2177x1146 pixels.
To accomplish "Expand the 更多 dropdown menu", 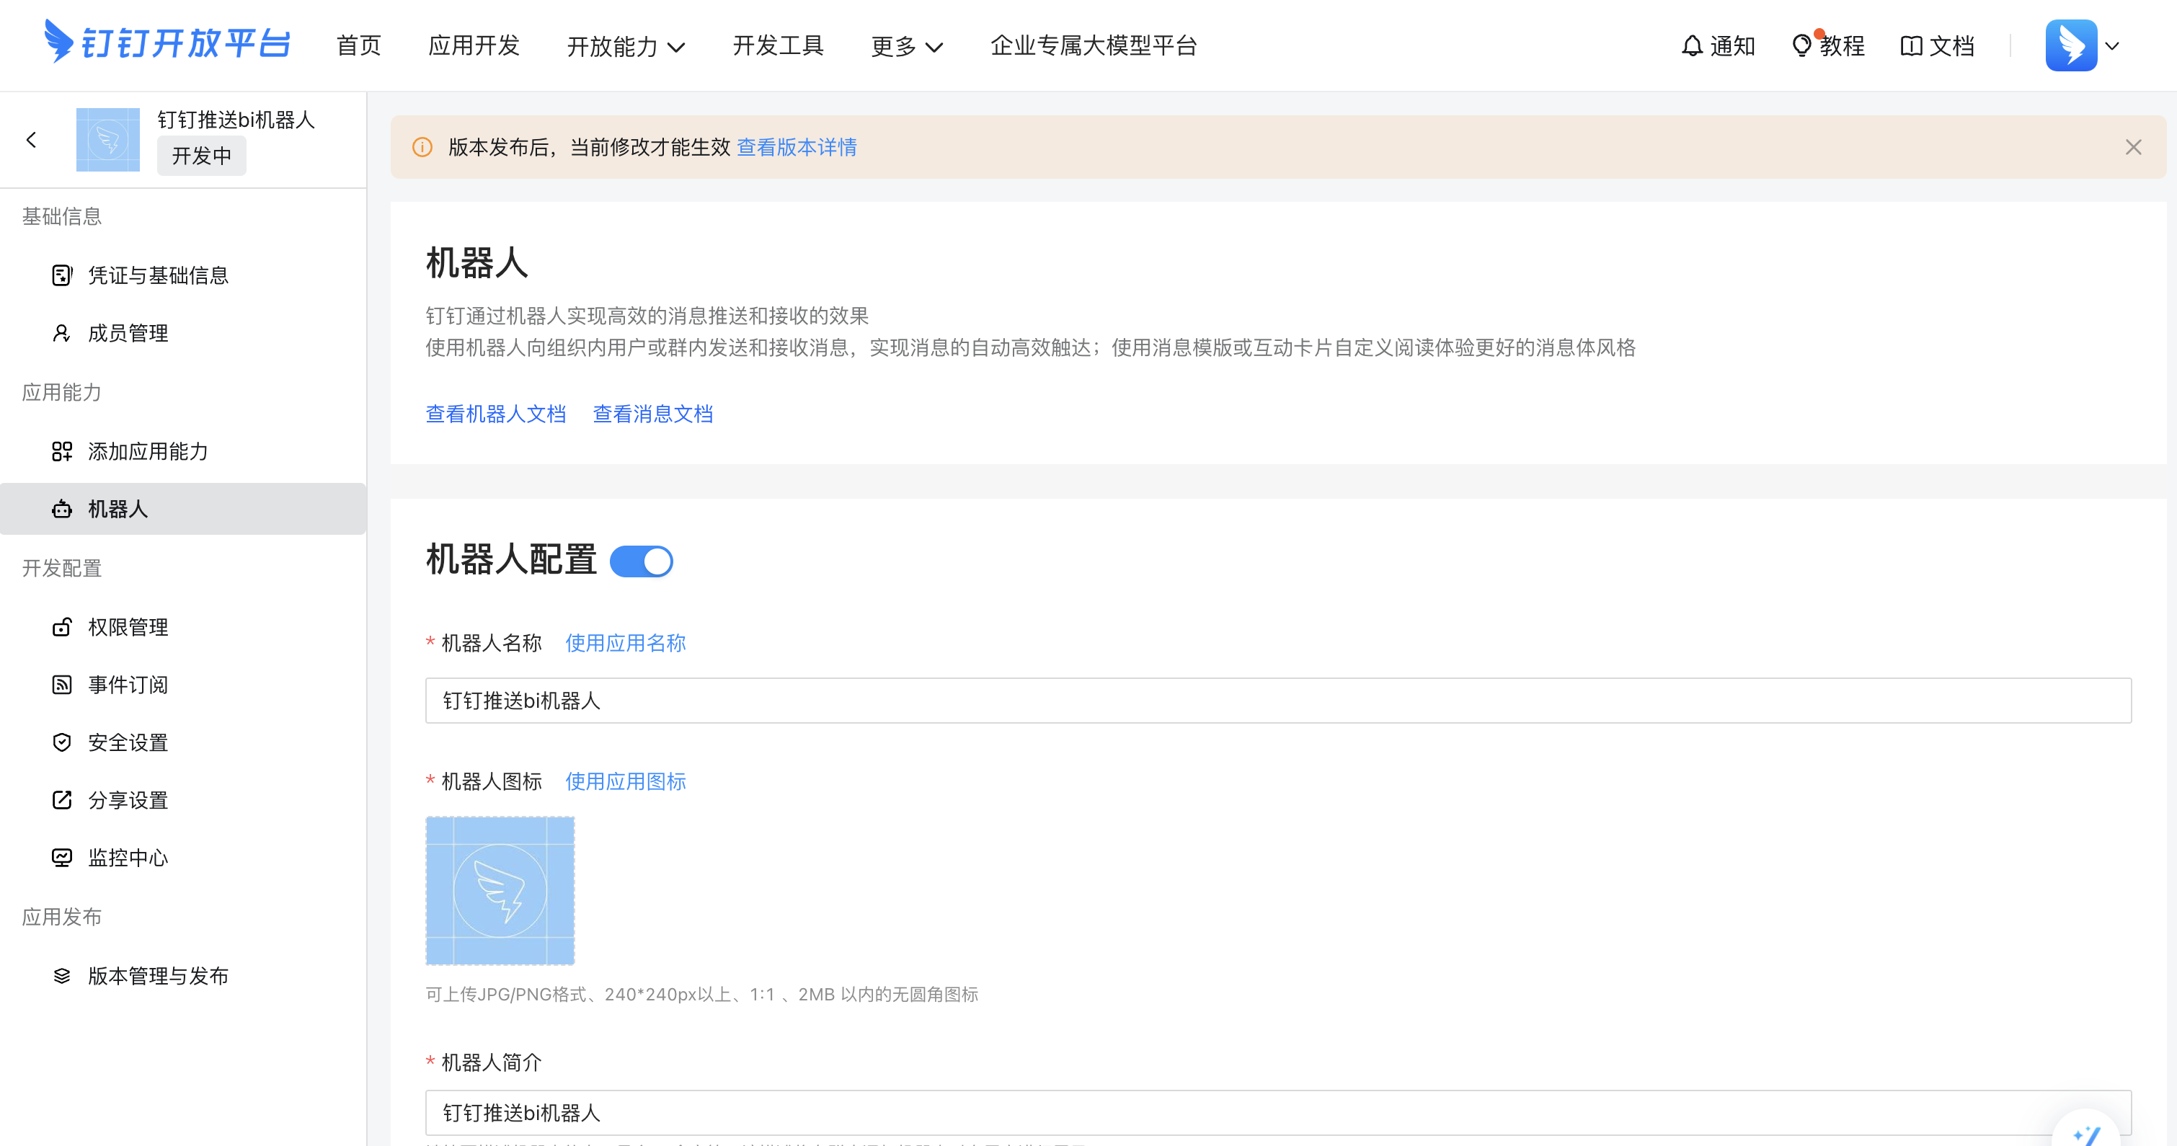I will click(906, 46).
